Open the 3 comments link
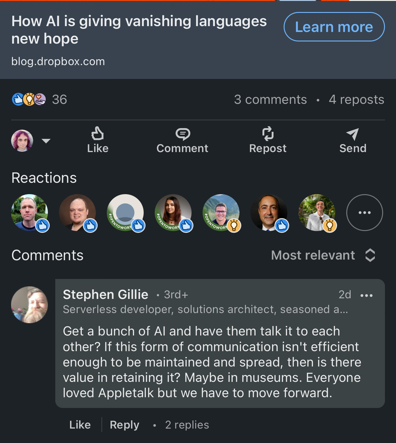Screen dimensions: 396x443 tap(270, 100)
